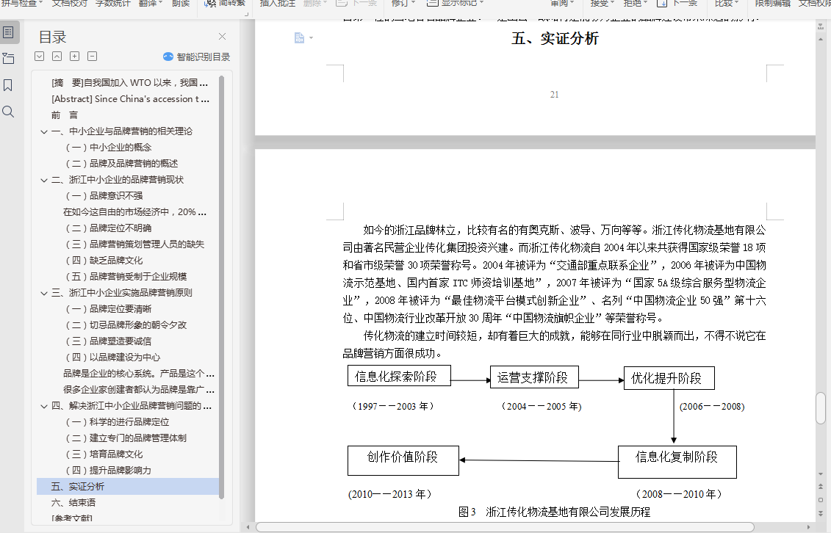
Task: Go to (五)品牌营销受制于企业规模
Action: point(126,276)
